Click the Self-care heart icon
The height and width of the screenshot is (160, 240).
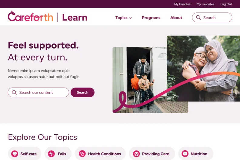point(15,154)
